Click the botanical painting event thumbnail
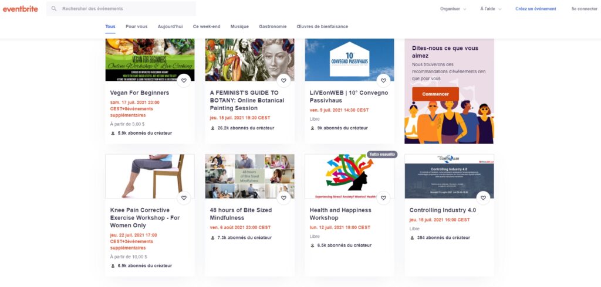Viewport: 601px width, 287px height. (249, 60)
